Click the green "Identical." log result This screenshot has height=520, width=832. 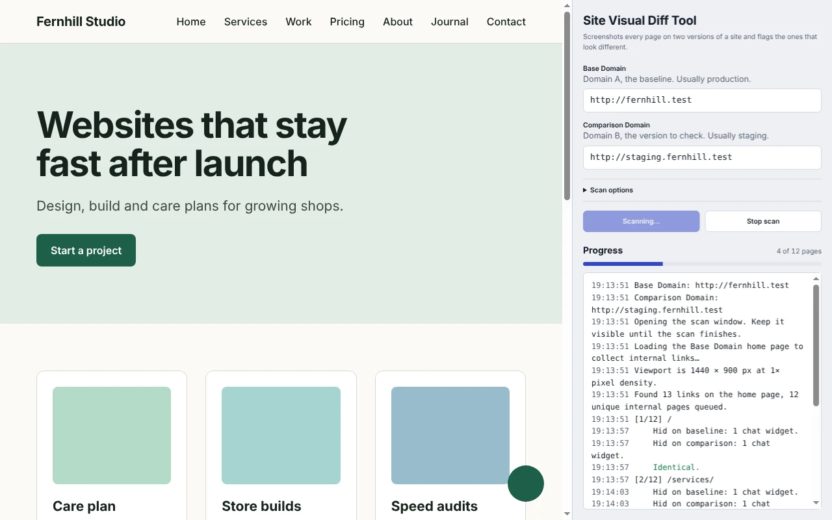[676, 467]
